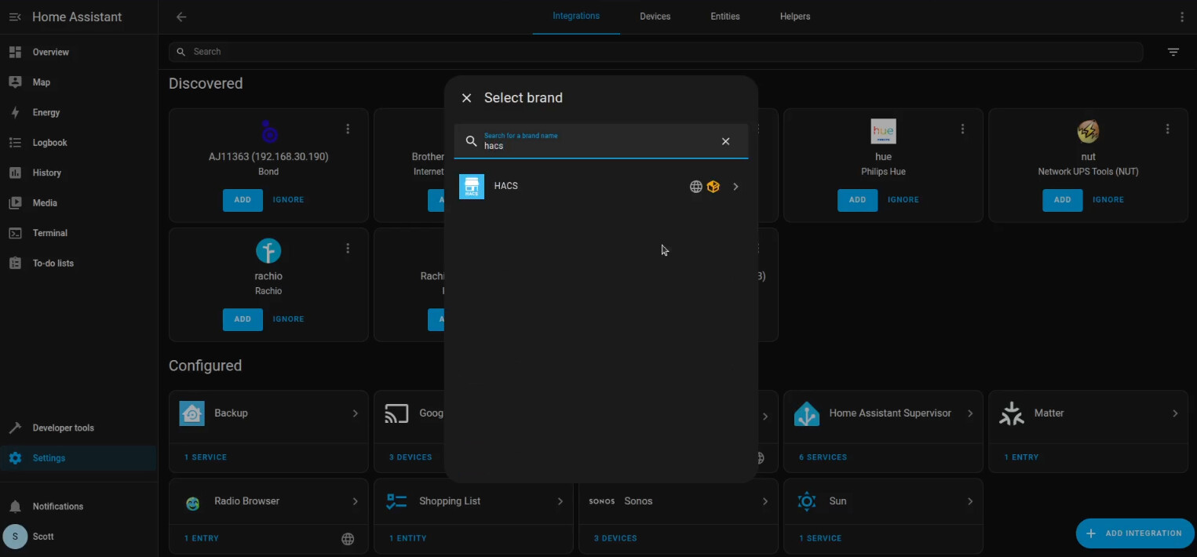Switch to the Devices tab

point(655,16)
